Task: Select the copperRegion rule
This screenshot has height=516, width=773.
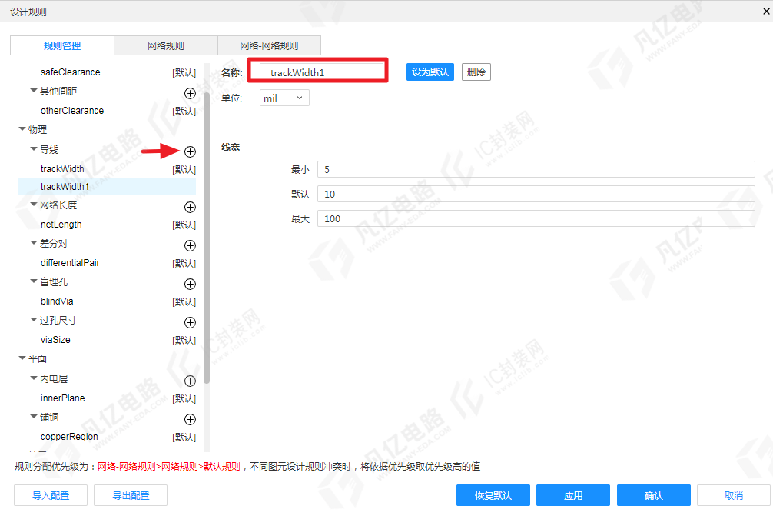Action: [x=69, y=437]
